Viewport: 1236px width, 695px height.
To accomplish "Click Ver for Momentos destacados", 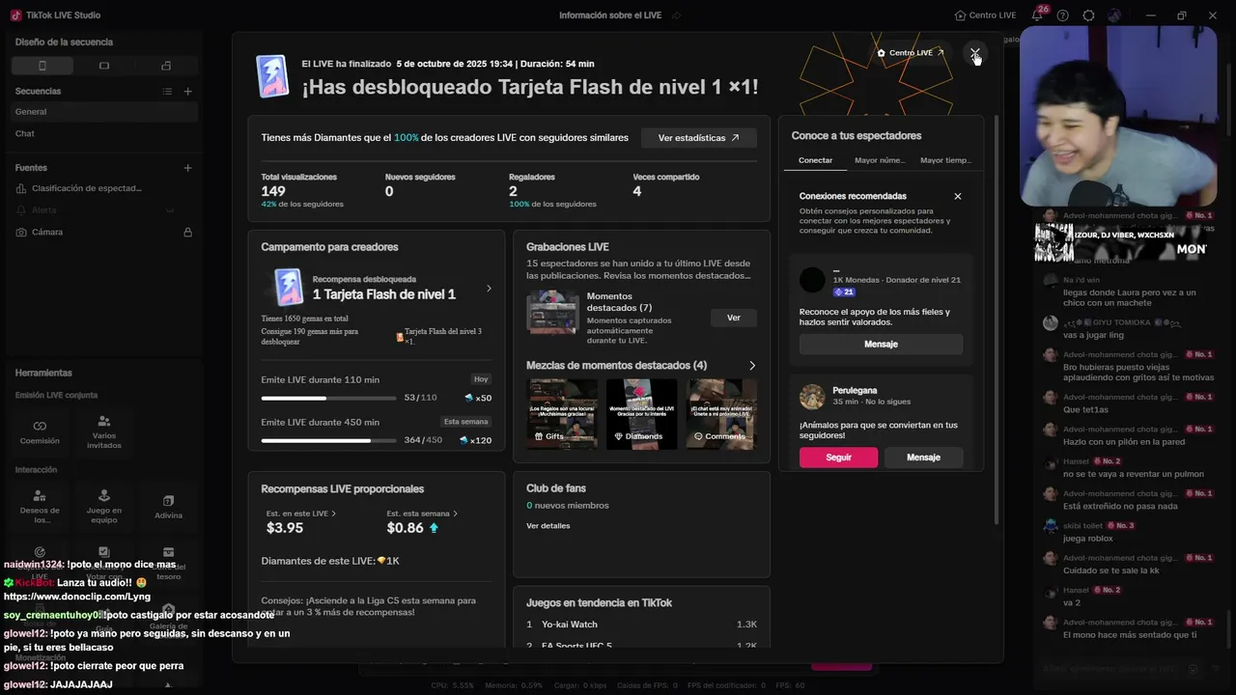I will tap(734, 318).
